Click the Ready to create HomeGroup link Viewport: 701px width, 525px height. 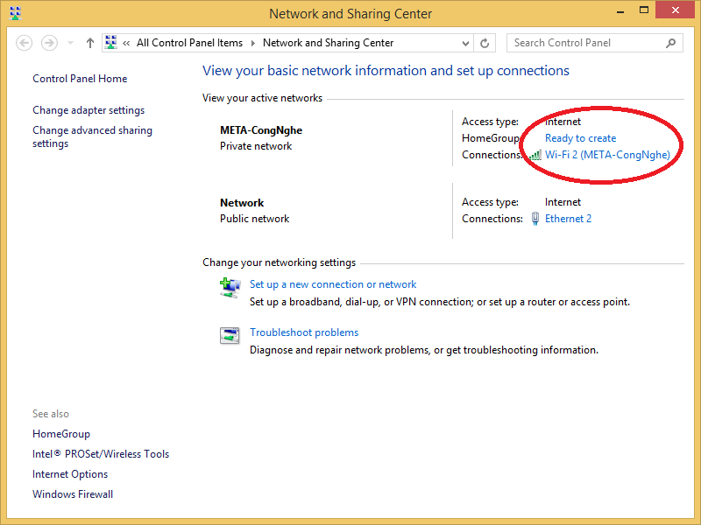tap(580, 138)
